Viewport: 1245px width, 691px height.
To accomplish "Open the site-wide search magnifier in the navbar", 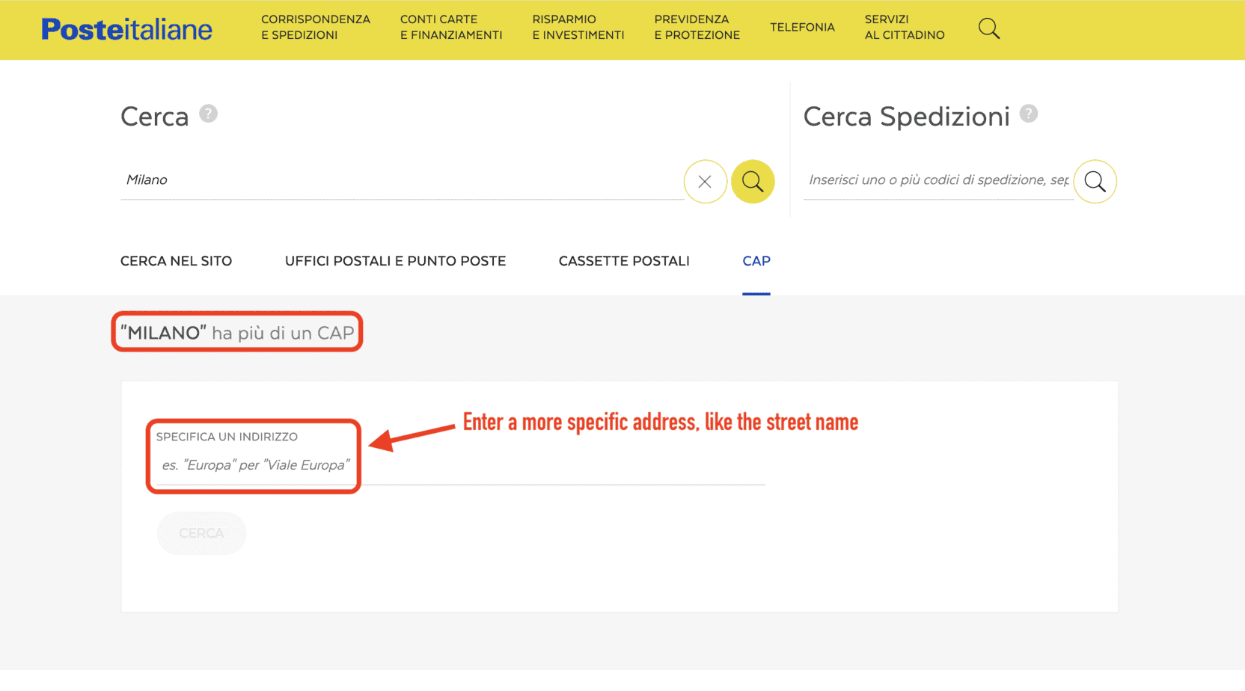I will (989, 28).
